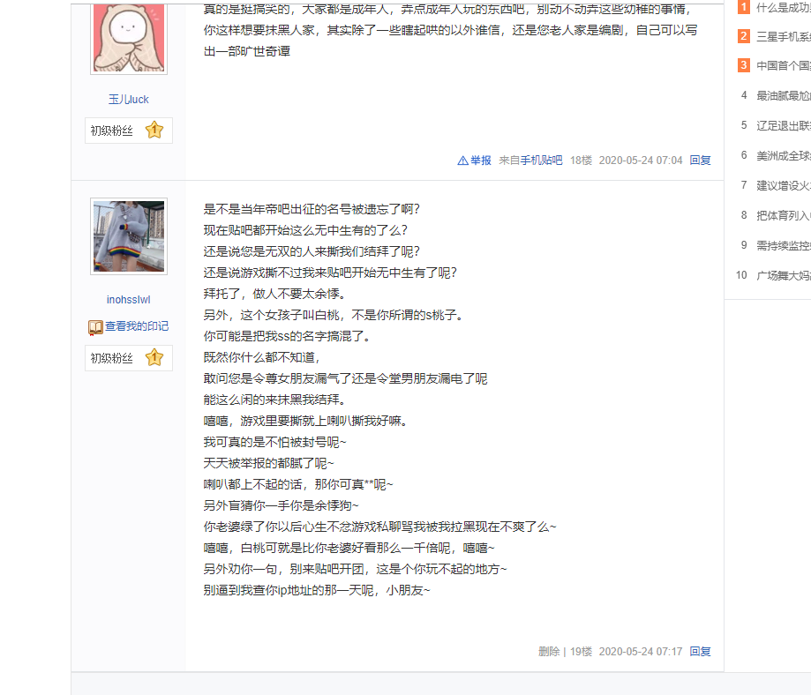Viewport: 811px width, 695px height.
Task: Open hot topic 4 最油腻最尴尬
Action: tap(783, 95)
